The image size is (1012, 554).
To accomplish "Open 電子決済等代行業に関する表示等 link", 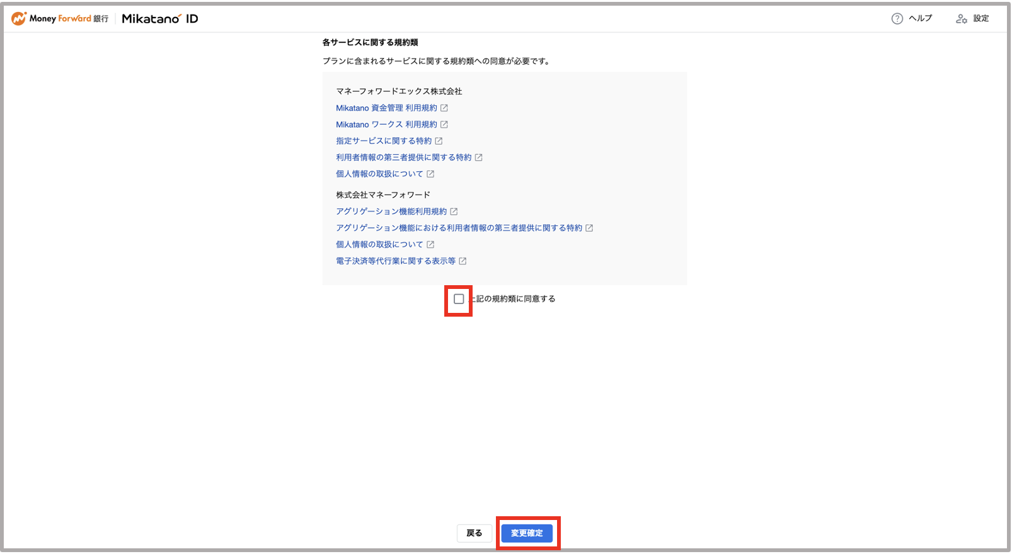I will tap(396, 261).
